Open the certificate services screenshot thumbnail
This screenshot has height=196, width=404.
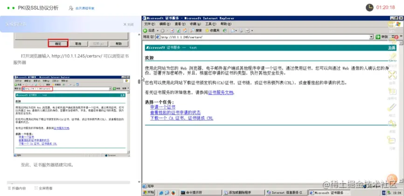tap(72, 116)
